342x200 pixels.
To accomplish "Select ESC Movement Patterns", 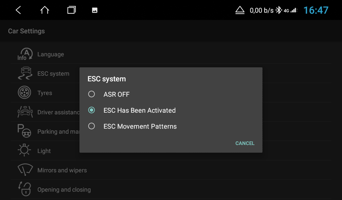I will 140,126.
